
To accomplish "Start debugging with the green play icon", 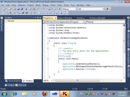I will click(x=60, y=9).
